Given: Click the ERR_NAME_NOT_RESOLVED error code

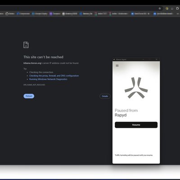Looking at the screenshot, I should 34,85.
